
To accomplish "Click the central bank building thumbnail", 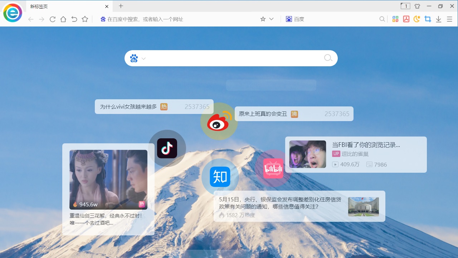I will (x=364, y=206).
